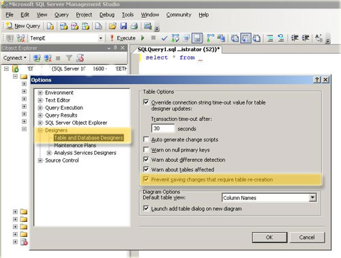Toggle Override connection string time-out checkbox
Image resolution: width=341 pixels, height=258 pixels.
(x=146, y=102)
